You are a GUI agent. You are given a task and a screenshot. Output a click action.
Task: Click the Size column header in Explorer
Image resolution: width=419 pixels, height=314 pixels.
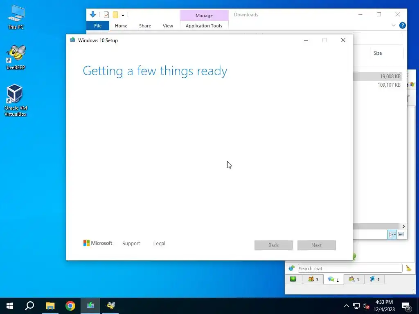(x=386, y=53)
